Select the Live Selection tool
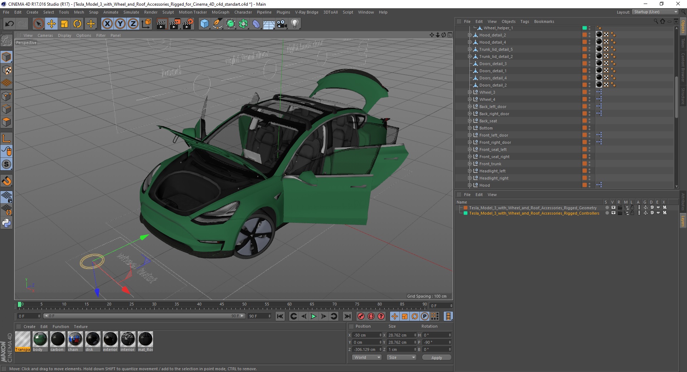Image resolution: width=687 pixels, height=372 pixels. pos(38,24)
